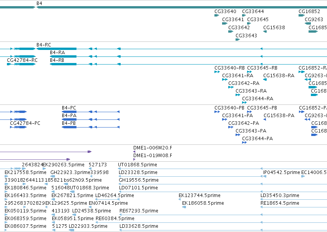Open the CG42784-RC transcript label
327x232 pixels.
click(x=22, y=60)
